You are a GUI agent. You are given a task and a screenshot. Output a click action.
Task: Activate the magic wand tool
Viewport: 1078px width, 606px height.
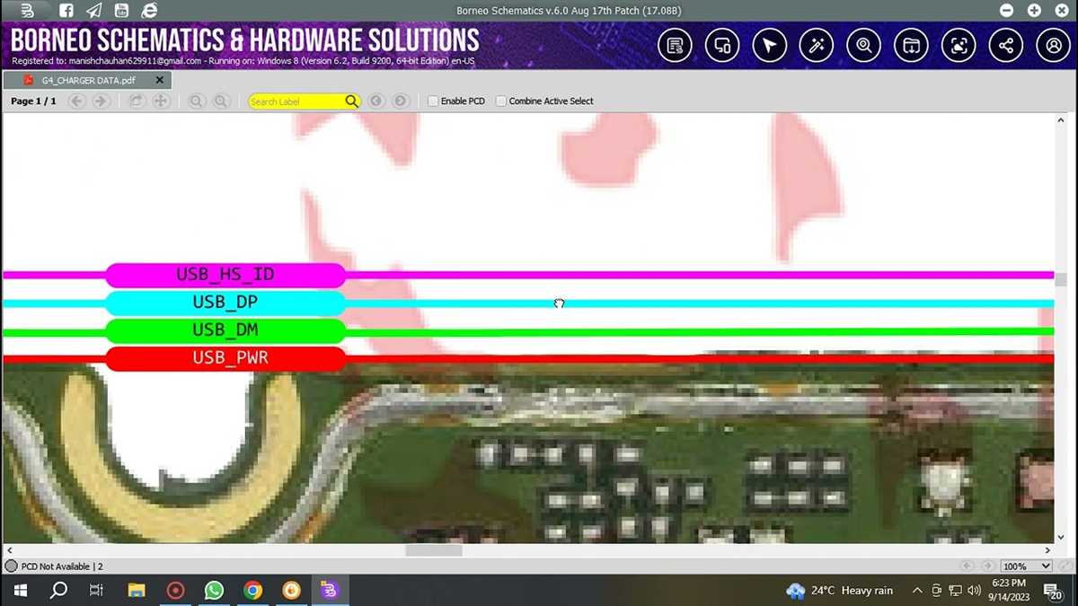[817, 45]
